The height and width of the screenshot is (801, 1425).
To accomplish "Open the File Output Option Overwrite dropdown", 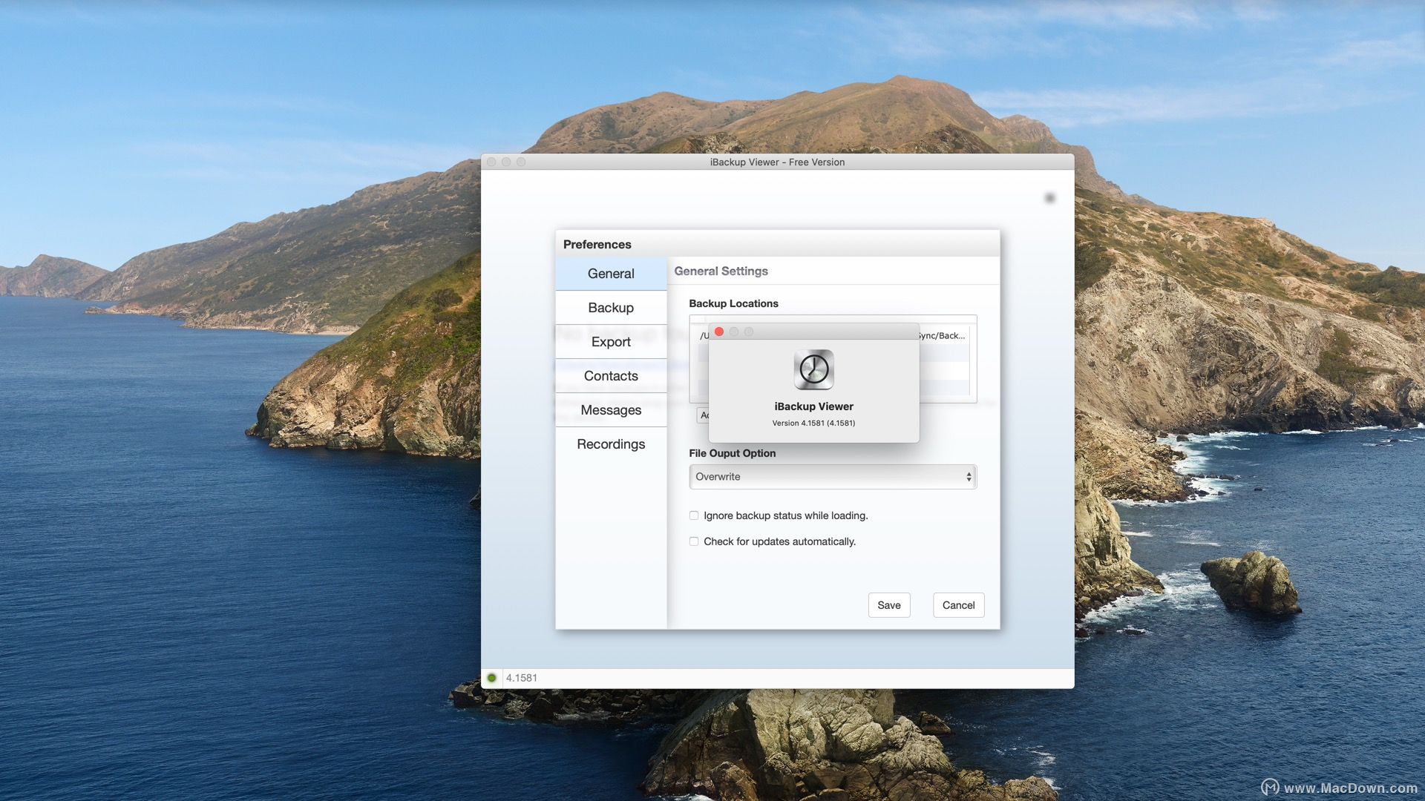I will pyautogui.click(x=833, y=477).
